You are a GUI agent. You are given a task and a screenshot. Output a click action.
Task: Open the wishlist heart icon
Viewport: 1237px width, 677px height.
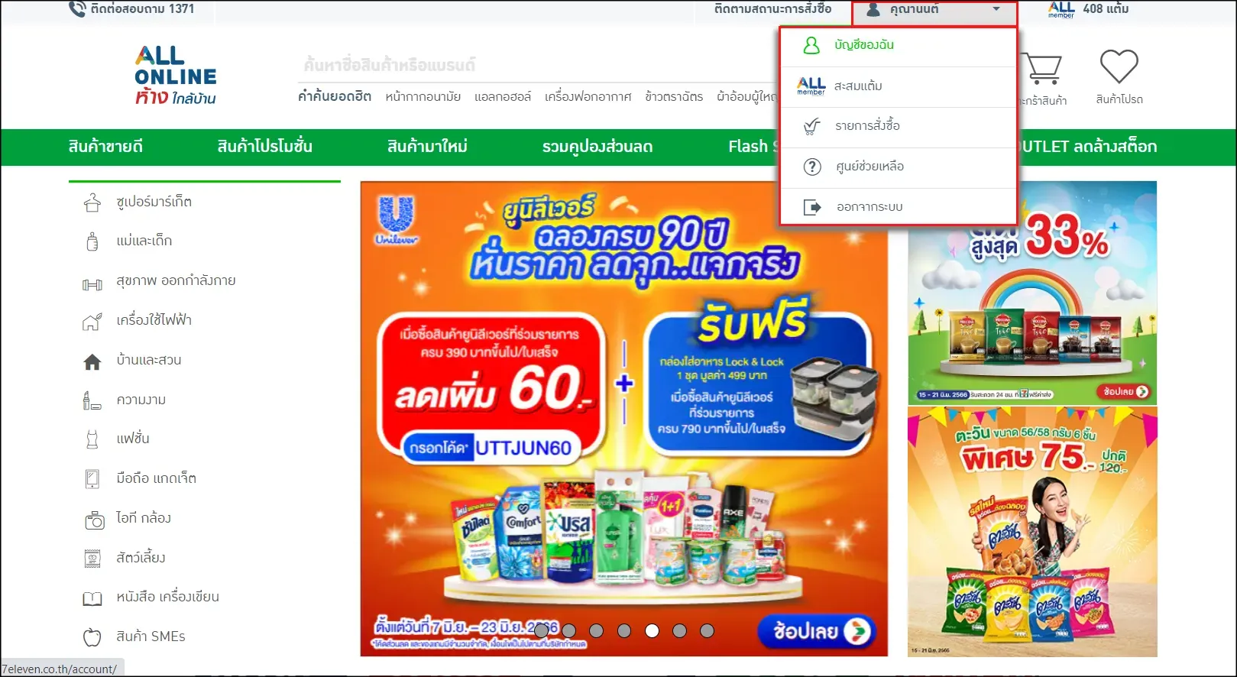1119,67
